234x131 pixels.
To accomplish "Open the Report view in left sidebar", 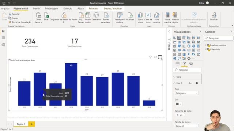I will (x=3, y=31).
